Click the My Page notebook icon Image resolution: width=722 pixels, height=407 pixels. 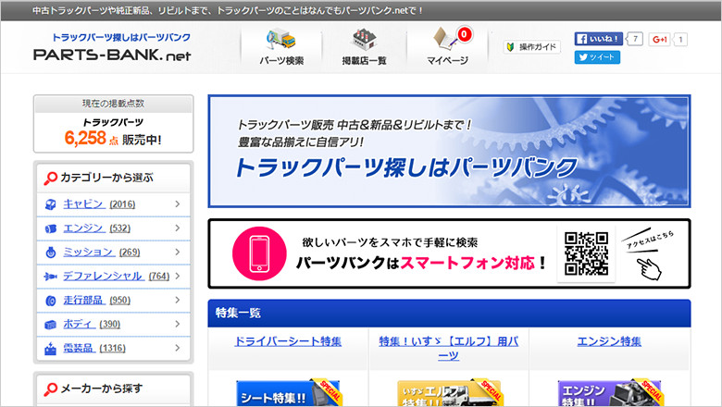point(444,39)
